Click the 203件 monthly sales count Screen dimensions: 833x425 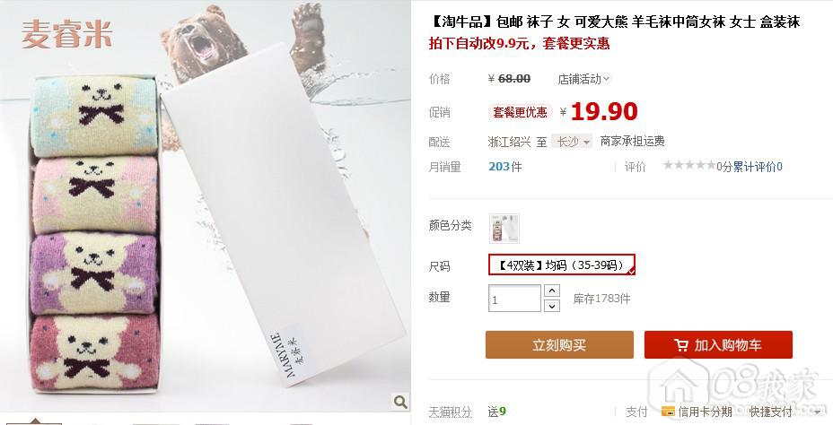click(504, 167)
